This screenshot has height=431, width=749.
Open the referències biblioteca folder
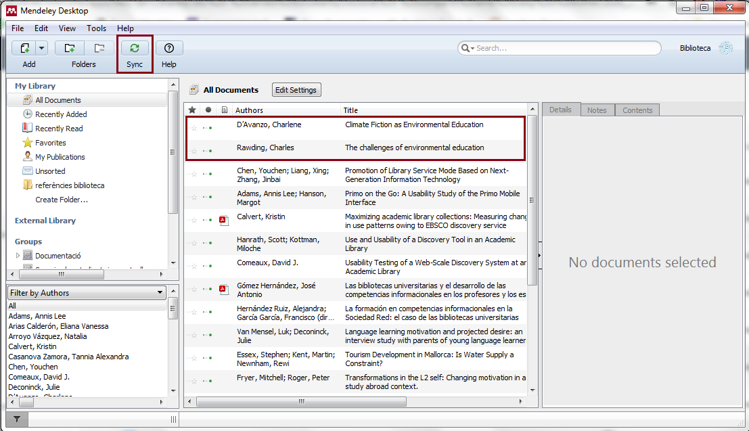click(69, 185)
